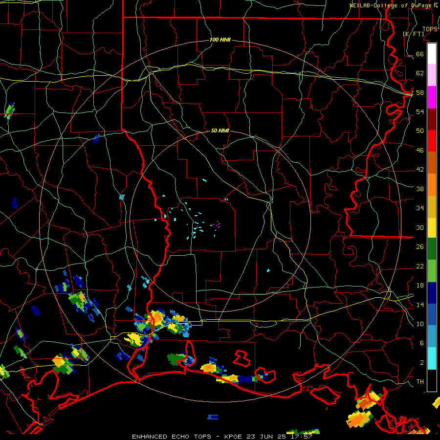Click the 100 NMI range ring label
The image size is (440, 440).
coord(220,40)
